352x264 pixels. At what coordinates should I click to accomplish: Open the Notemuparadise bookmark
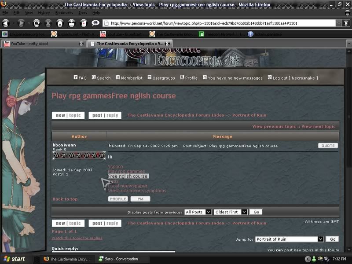point(264,34)
